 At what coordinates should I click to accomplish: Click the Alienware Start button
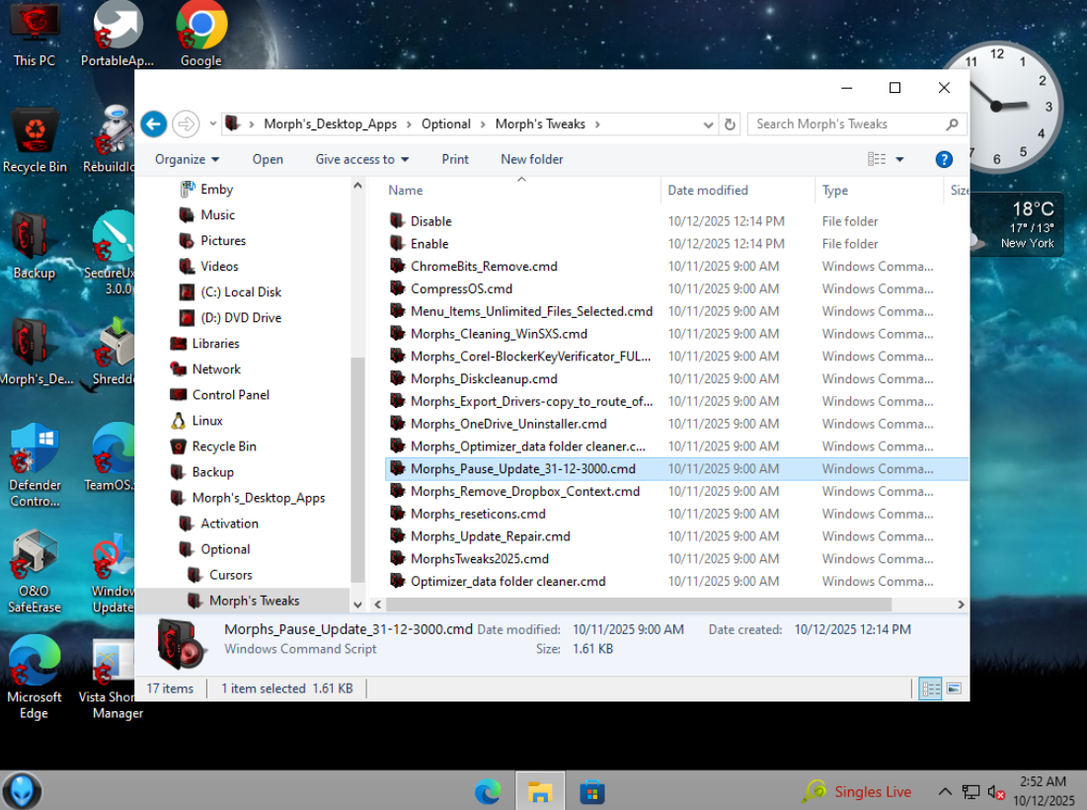pyautogui.click(x=22, y=791)
